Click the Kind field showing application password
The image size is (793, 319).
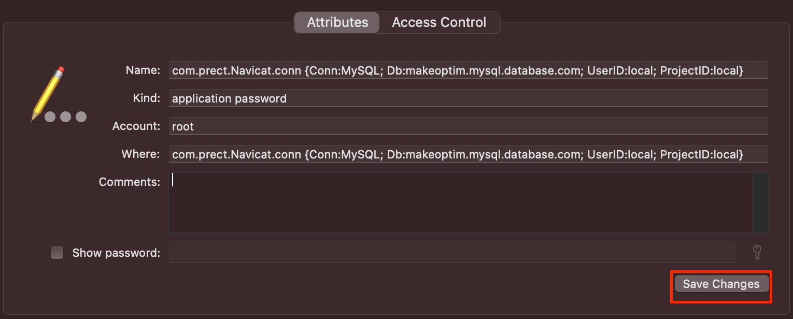(x=468, y=98)
